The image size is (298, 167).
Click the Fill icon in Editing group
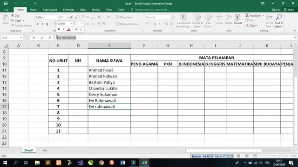247,20
